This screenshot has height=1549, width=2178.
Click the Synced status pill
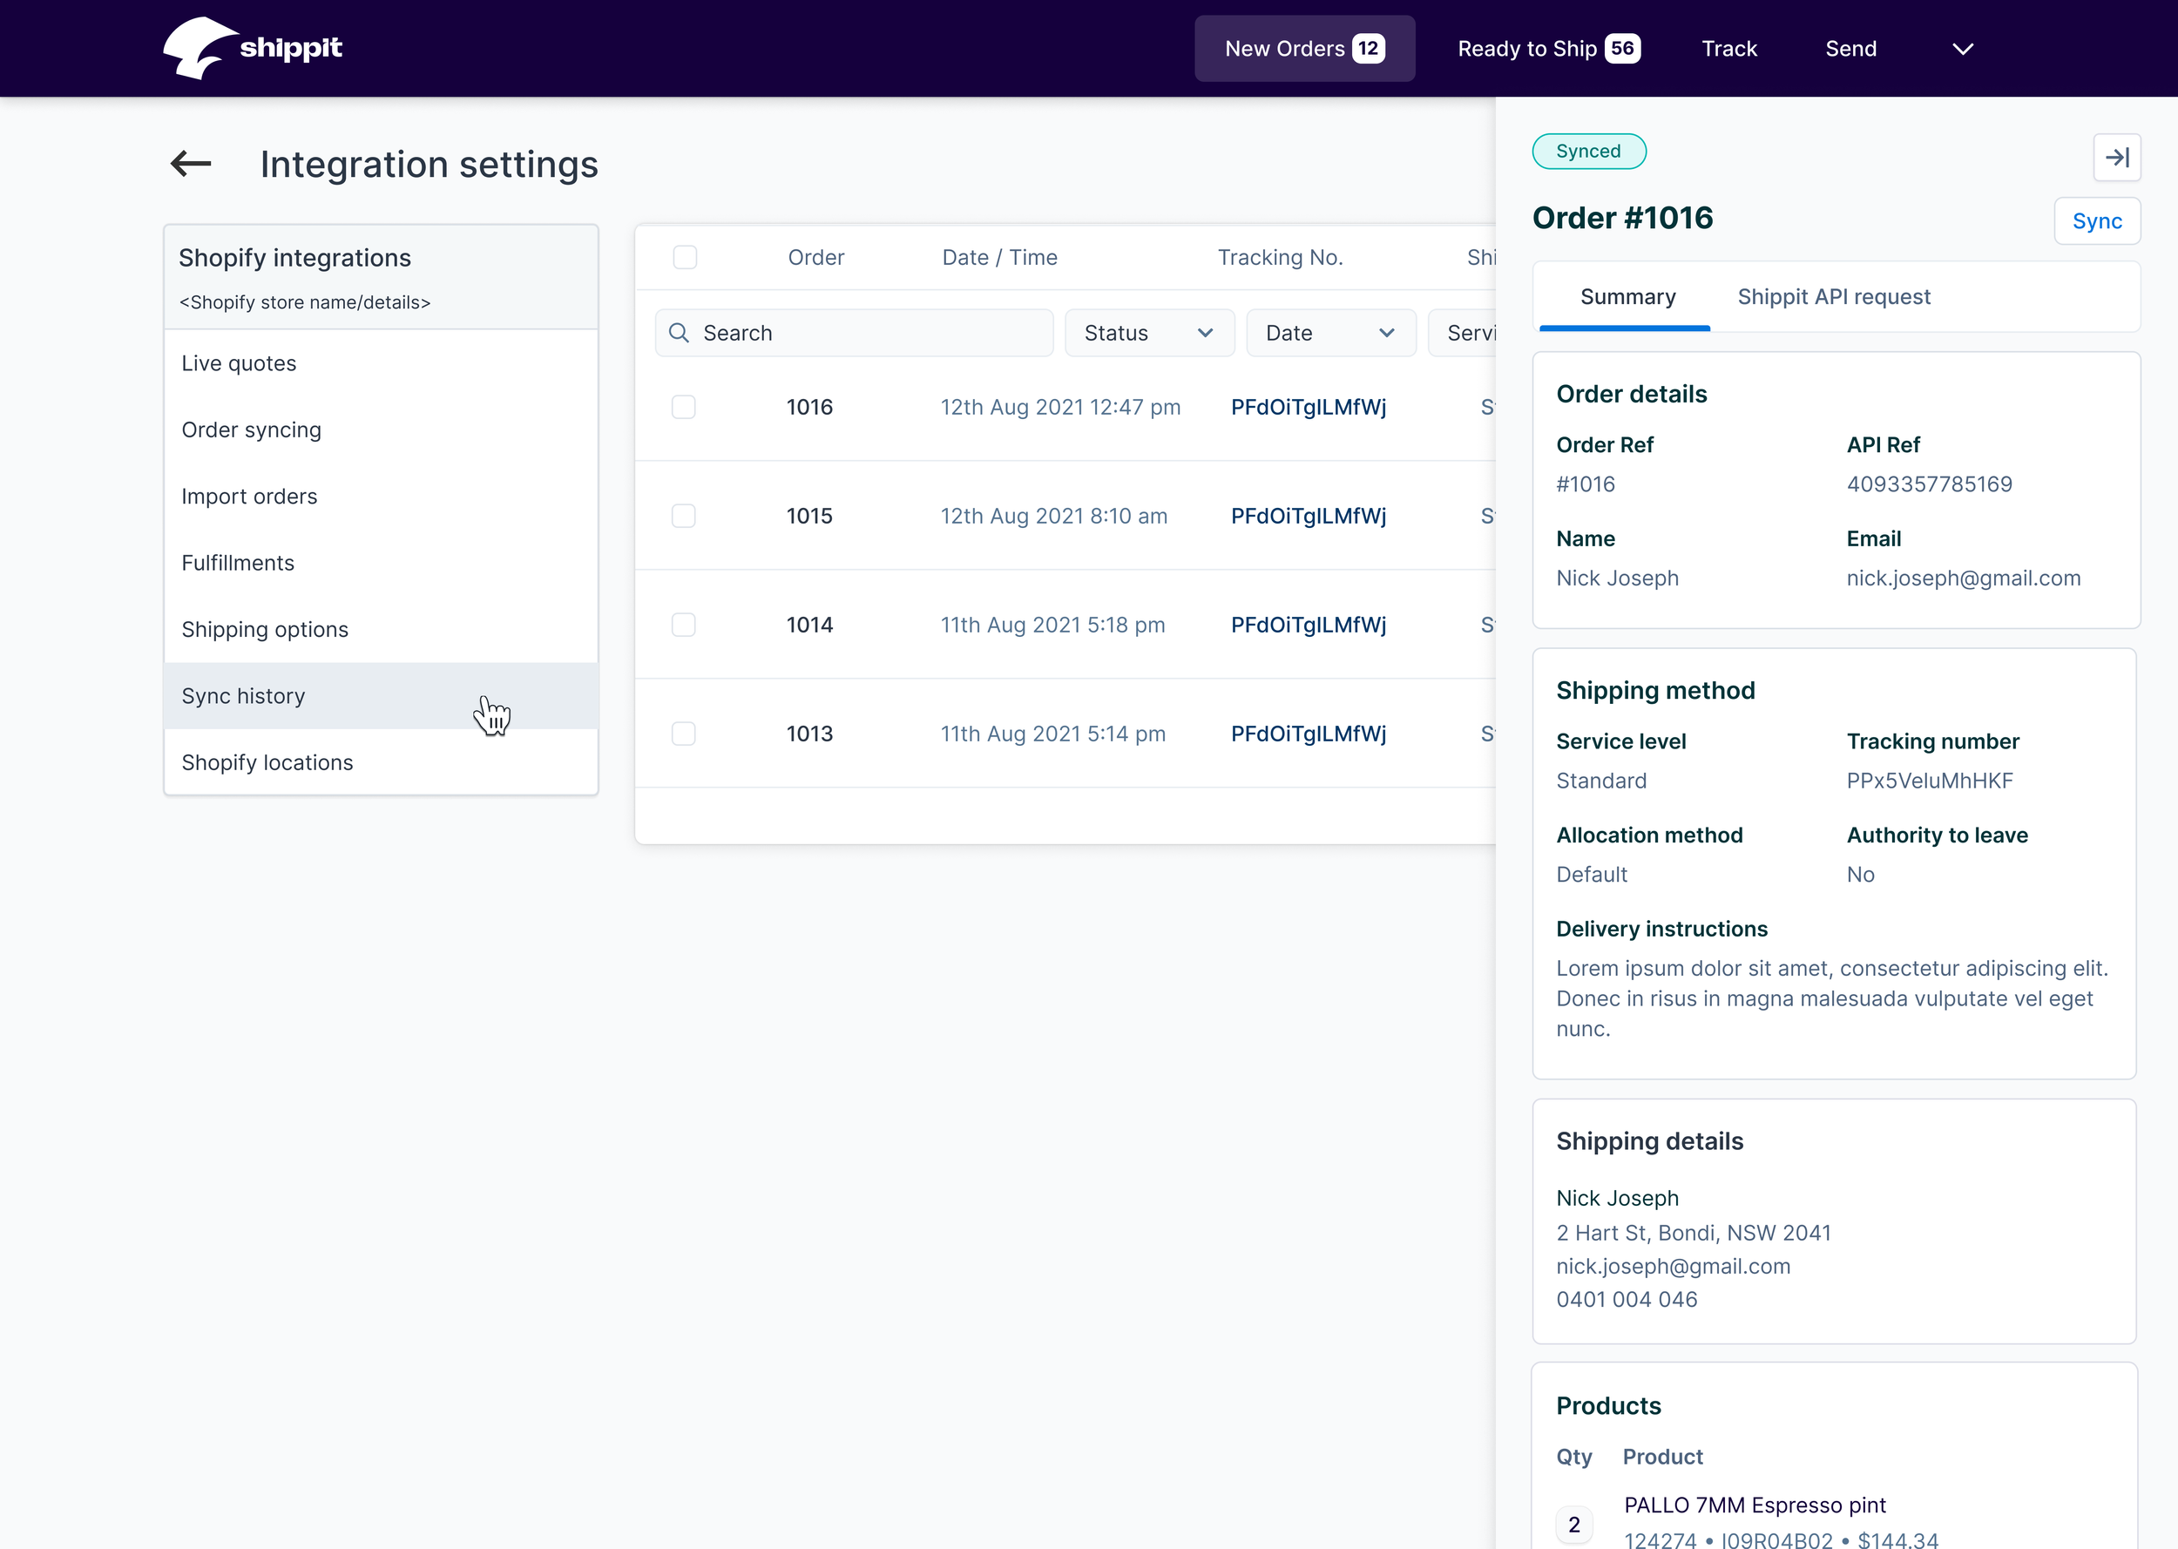tap(1587, 152)
